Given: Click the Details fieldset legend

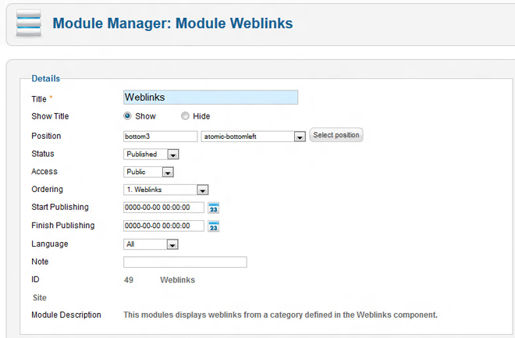Looking at the screenshot, I should [x=45, y=78].
